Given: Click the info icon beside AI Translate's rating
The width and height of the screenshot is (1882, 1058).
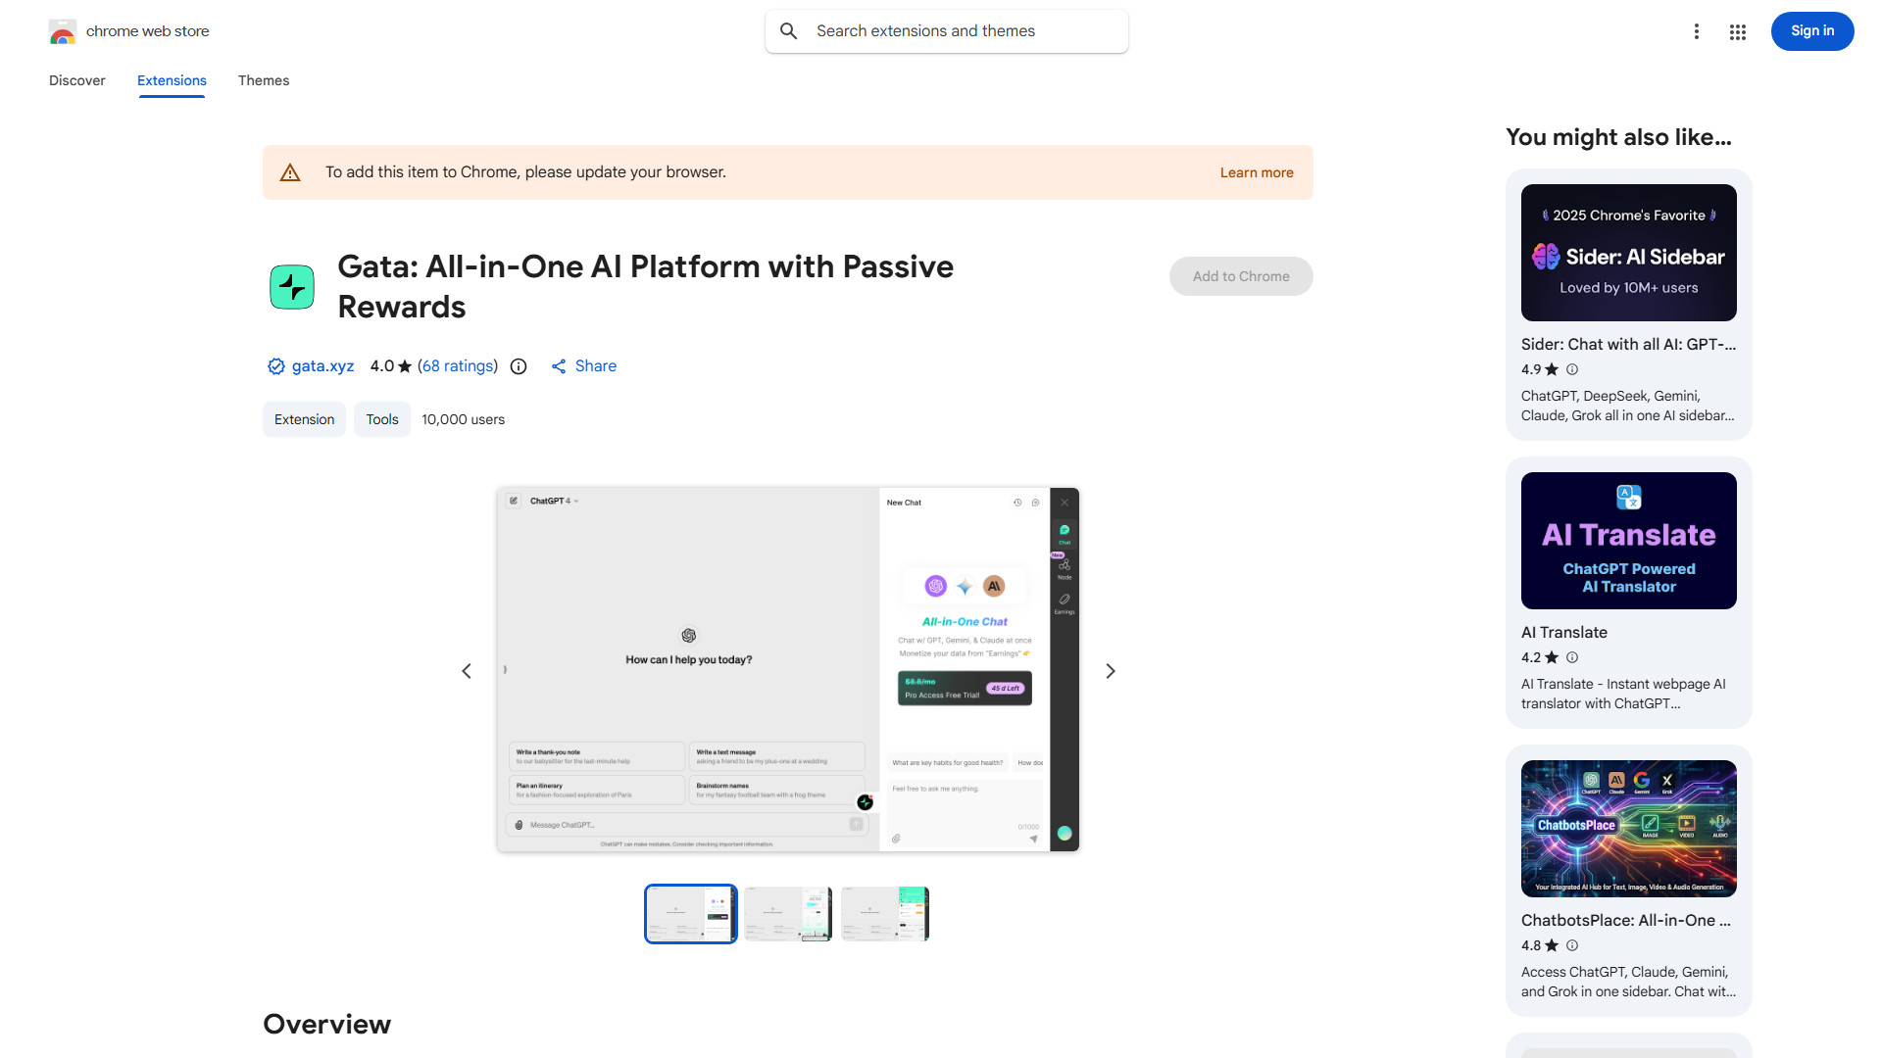Looking at the screenshot, I should coord(1572,657).
